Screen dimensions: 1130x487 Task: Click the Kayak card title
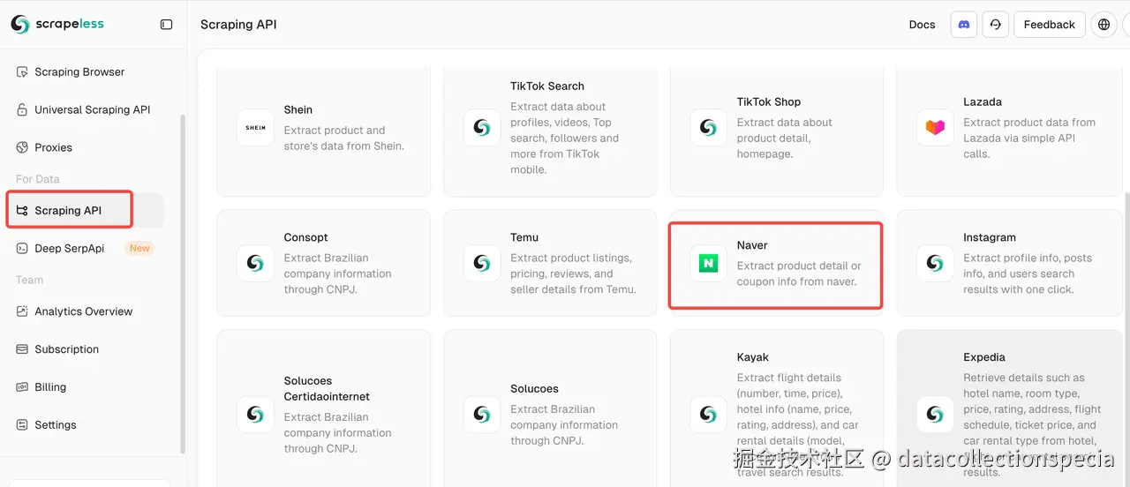[753, 357]
